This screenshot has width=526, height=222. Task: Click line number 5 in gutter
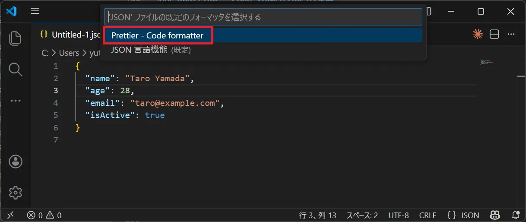[x=55, y=115]
